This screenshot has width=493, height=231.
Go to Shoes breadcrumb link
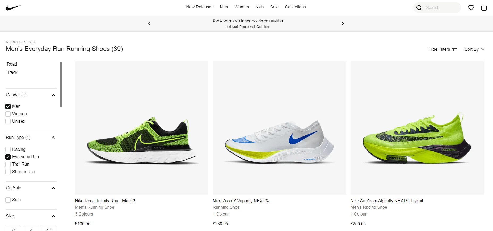pos(29,42)
